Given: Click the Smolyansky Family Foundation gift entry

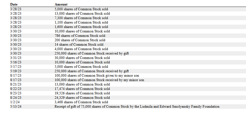Looking at the screenshot, I should click(137, 107).
